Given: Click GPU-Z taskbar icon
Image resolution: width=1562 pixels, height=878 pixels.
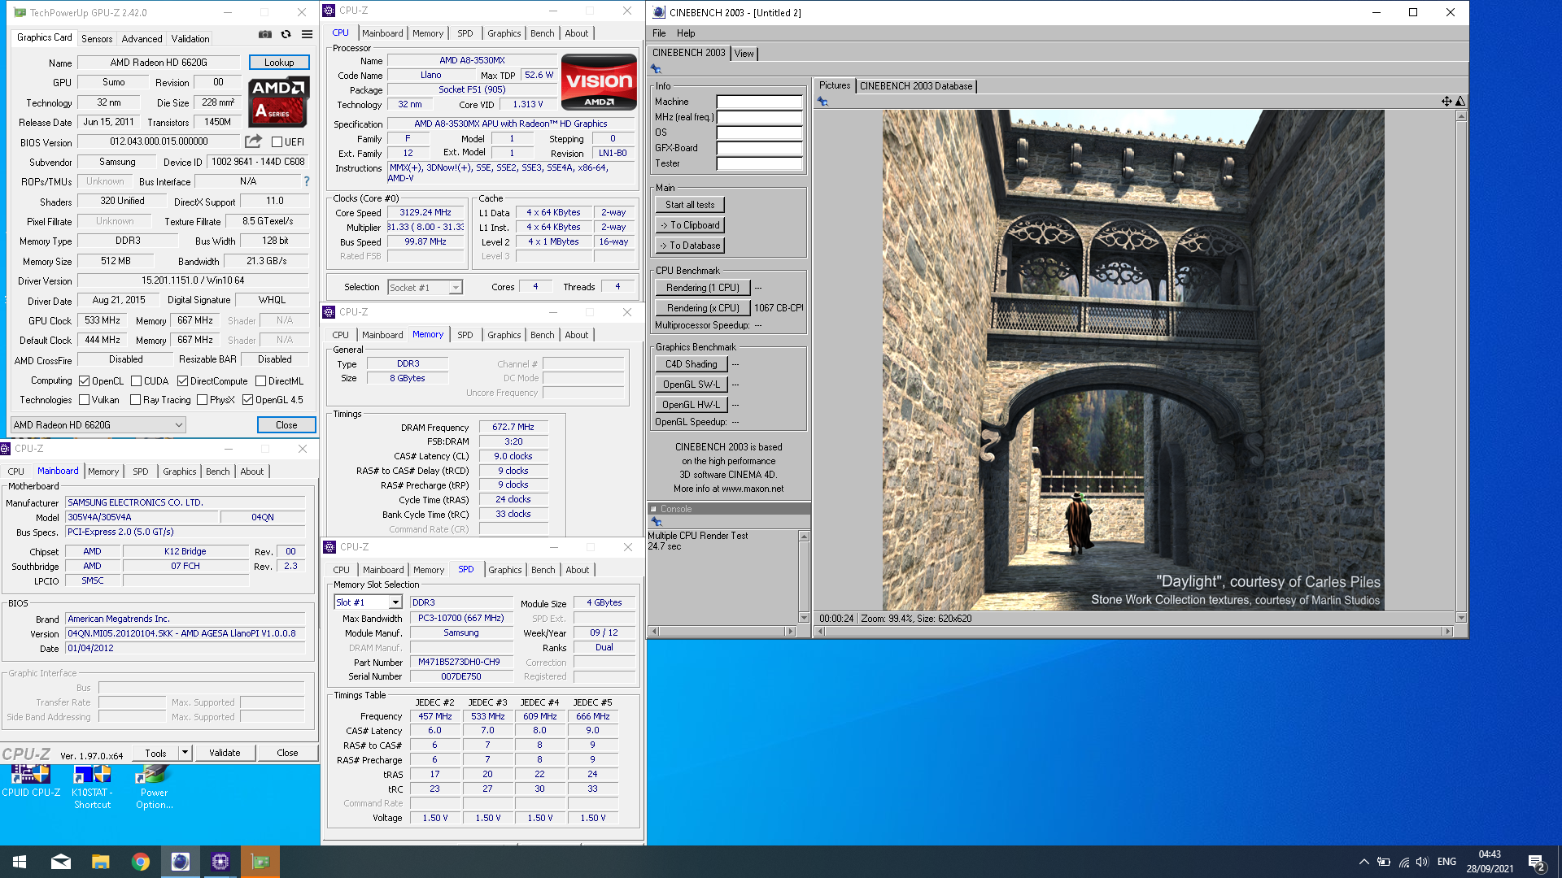Looking at the screenshot, I should pos(260,862).
